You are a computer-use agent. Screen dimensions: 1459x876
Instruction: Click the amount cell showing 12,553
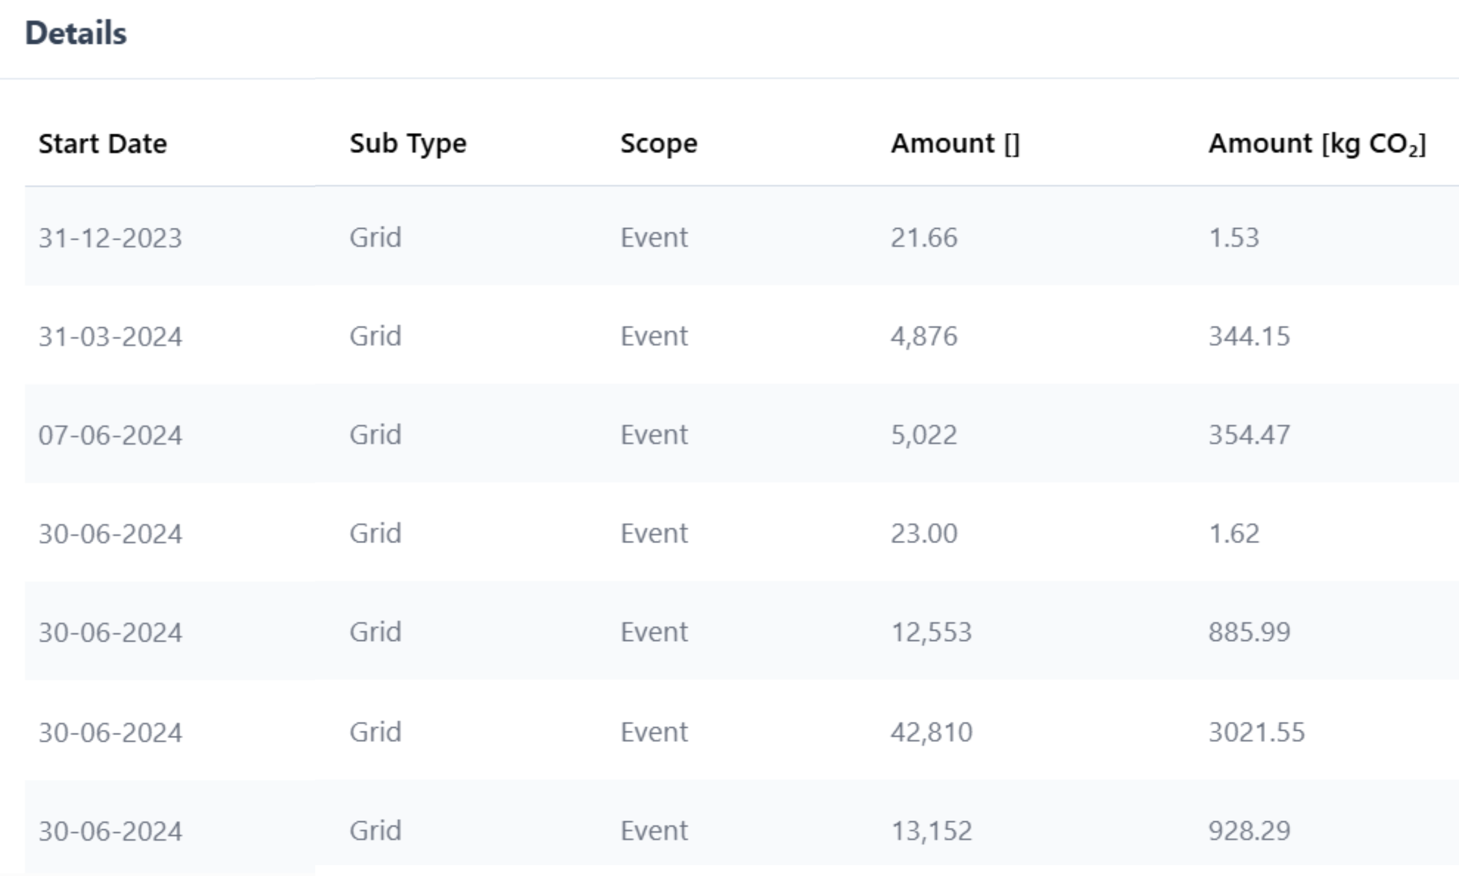pyautogui.click(x=931, y=632)
